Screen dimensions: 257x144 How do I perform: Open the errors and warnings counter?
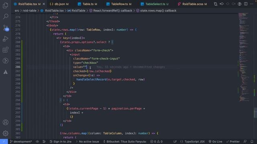[156, 142]
